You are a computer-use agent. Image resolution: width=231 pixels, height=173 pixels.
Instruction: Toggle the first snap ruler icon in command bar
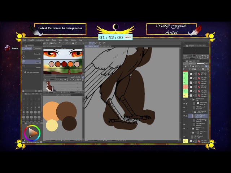pos(90,43)
